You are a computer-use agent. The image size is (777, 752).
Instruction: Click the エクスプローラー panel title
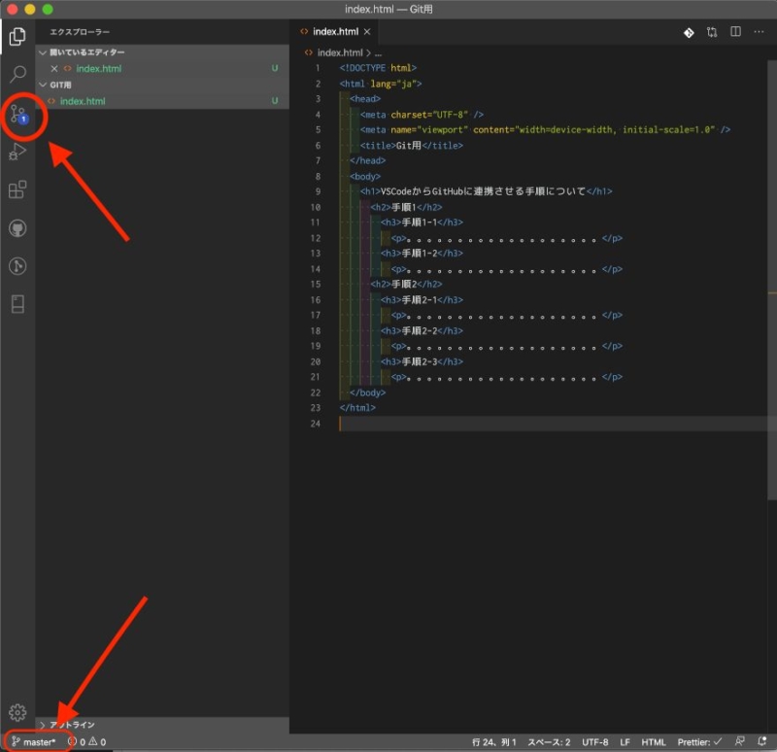click(x=80, y=32)
